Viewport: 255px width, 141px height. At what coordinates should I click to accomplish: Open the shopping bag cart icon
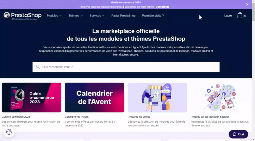click(240, 15)
